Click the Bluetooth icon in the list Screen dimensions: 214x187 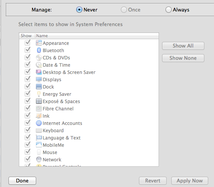tap(39, 50)
